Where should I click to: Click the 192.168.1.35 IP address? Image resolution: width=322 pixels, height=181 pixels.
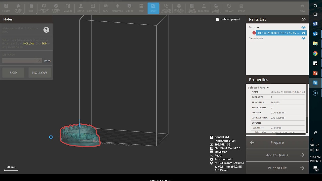click(x=222, y=145)
